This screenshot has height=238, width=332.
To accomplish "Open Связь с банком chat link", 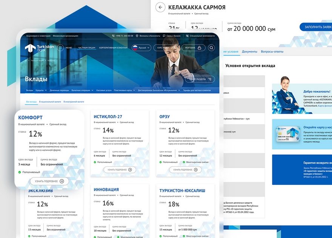I will coord(172,36).
